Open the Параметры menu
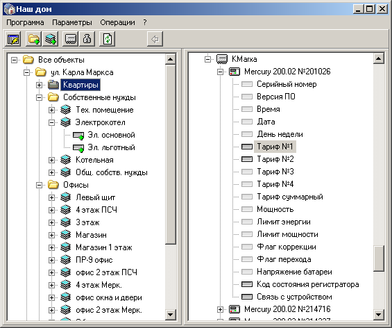Viewport: 392px width, 328px height. 72,22
